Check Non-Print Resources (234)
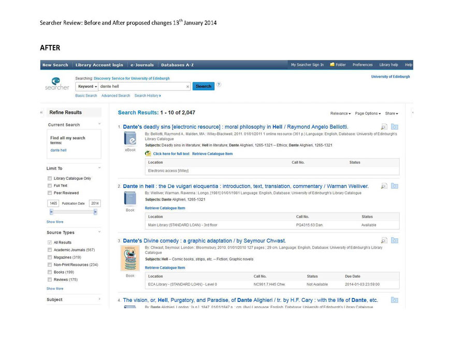Viewport: 466px width, 351px height. (x=50, y=265)
